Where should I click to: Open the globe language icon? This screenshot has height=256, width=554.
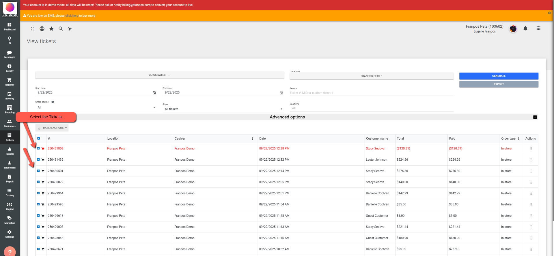[x=42, y=29]
